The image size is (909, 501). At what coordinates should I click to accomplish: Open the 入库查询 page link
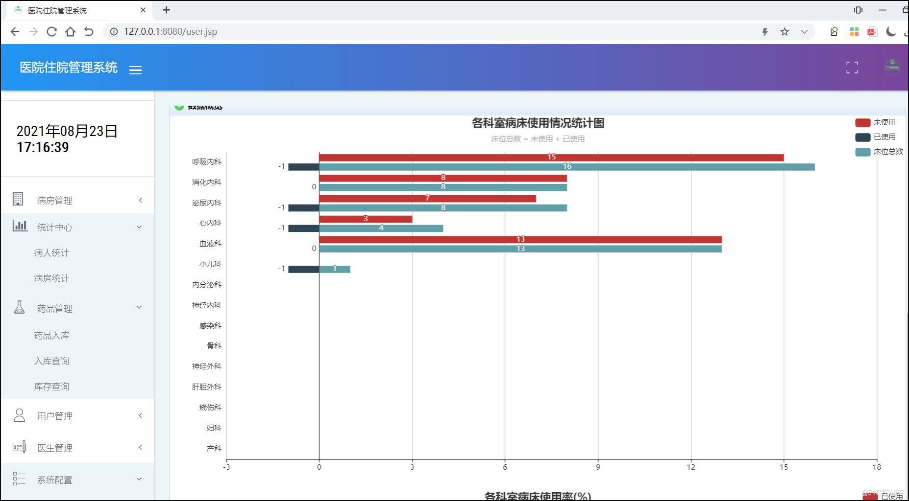coord(51,361)
